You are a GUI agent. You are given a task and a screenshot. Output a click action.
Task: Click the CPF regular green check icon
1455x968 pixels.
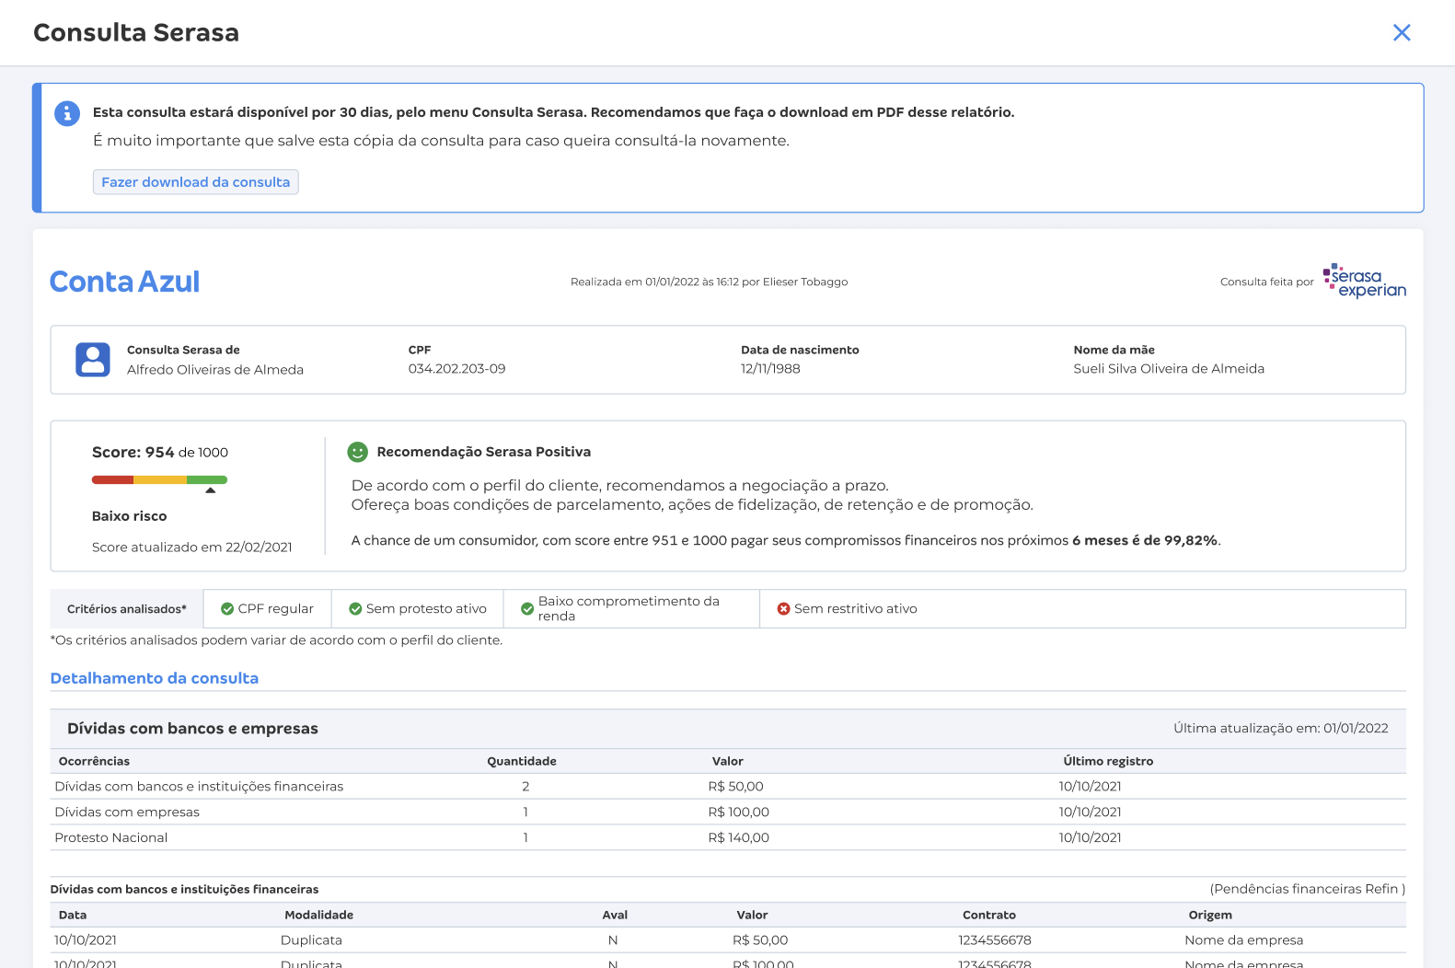tap(227, 609)
